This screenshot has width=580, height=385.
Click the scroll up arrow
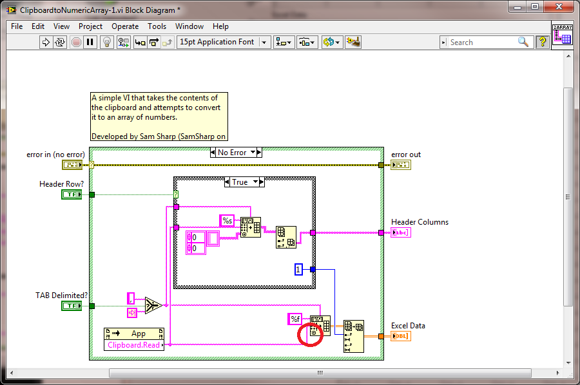(568, 56)
